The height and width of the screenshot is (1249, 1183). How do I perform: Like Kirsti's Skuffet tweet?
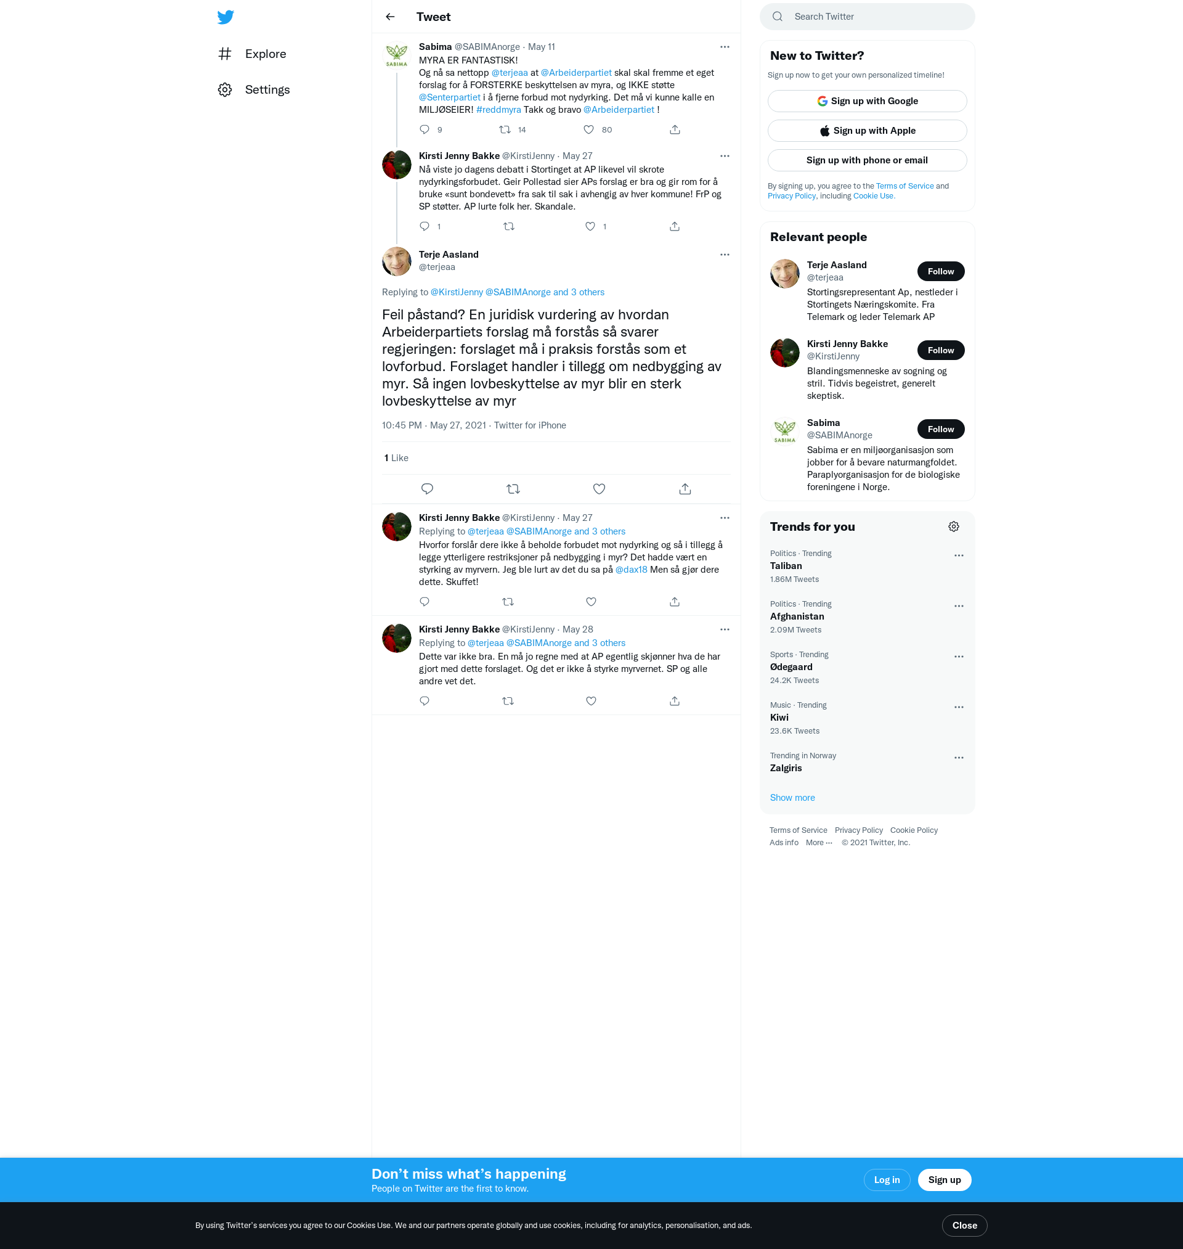pos(591,602)
